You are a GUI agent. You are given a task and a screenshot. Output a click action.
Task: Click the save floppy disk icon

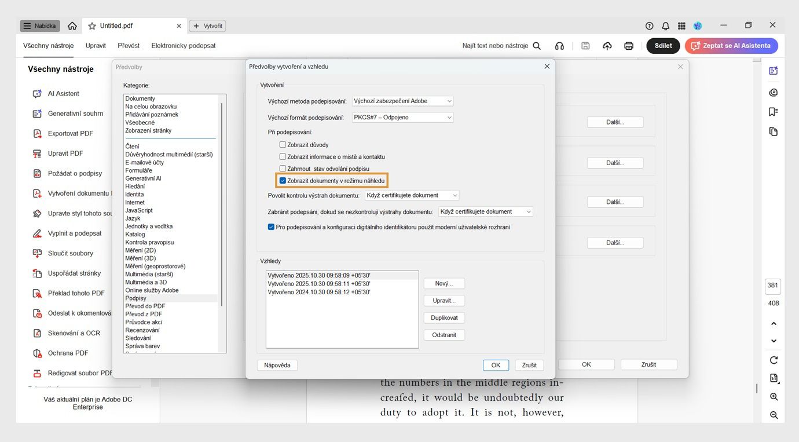pos(585,46)
